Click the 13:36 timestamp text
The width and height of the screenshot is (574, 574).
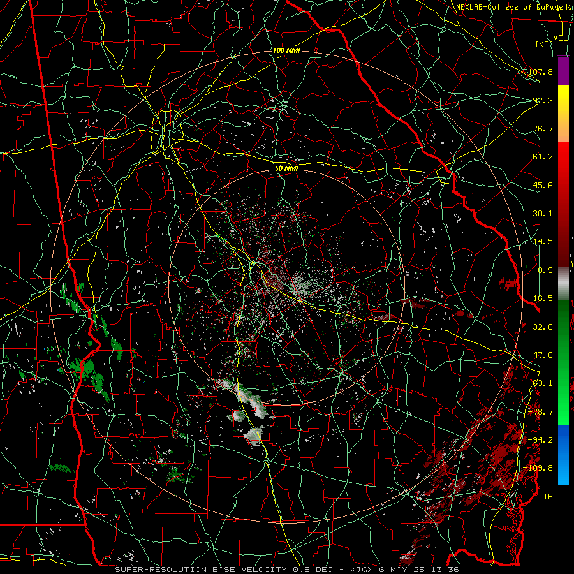pos(446,570)
